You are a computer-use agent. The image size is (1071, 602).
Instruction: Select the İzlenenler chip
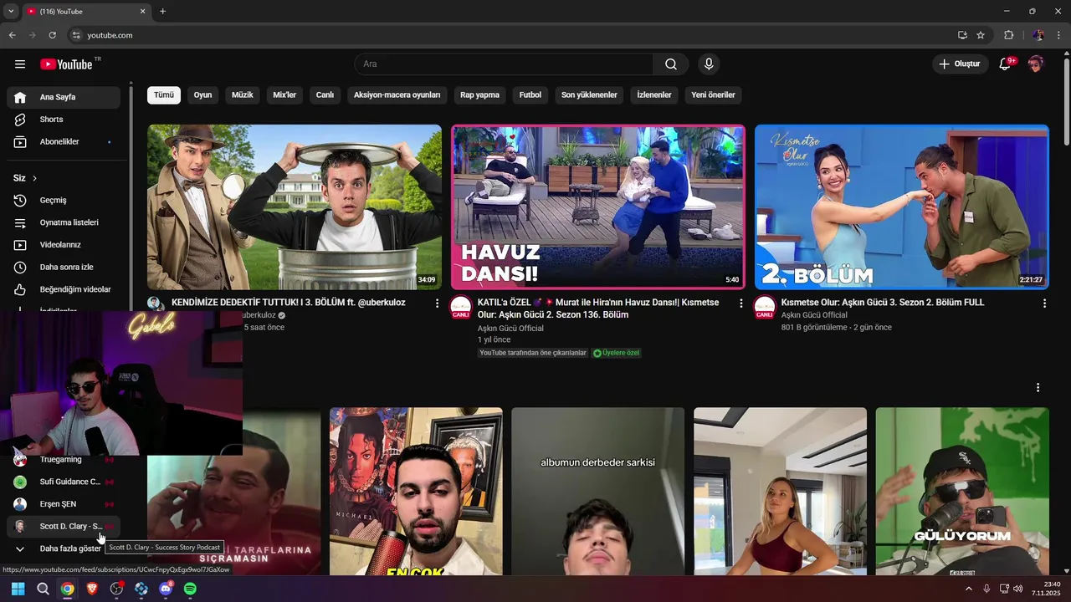click(x=654, y=95)
